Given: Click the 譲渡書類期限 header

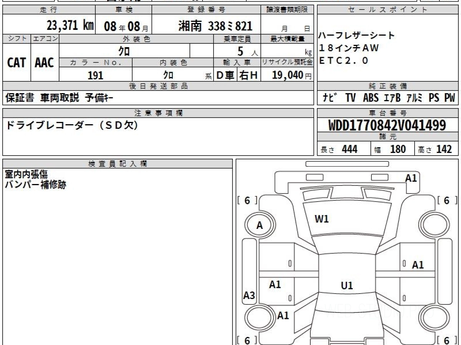Looking at the screenshot, I should tap(287, 10).
